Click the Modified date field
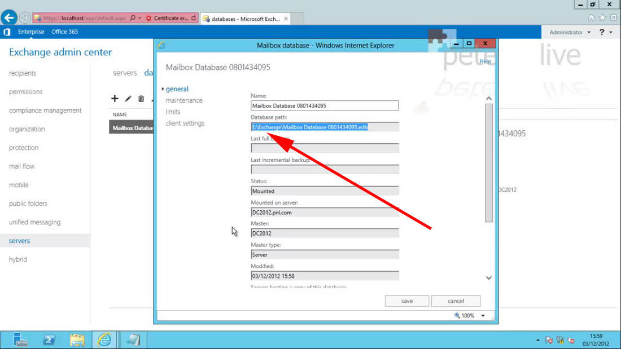This screenshot has height=349, width=621. tap(325, 276)
